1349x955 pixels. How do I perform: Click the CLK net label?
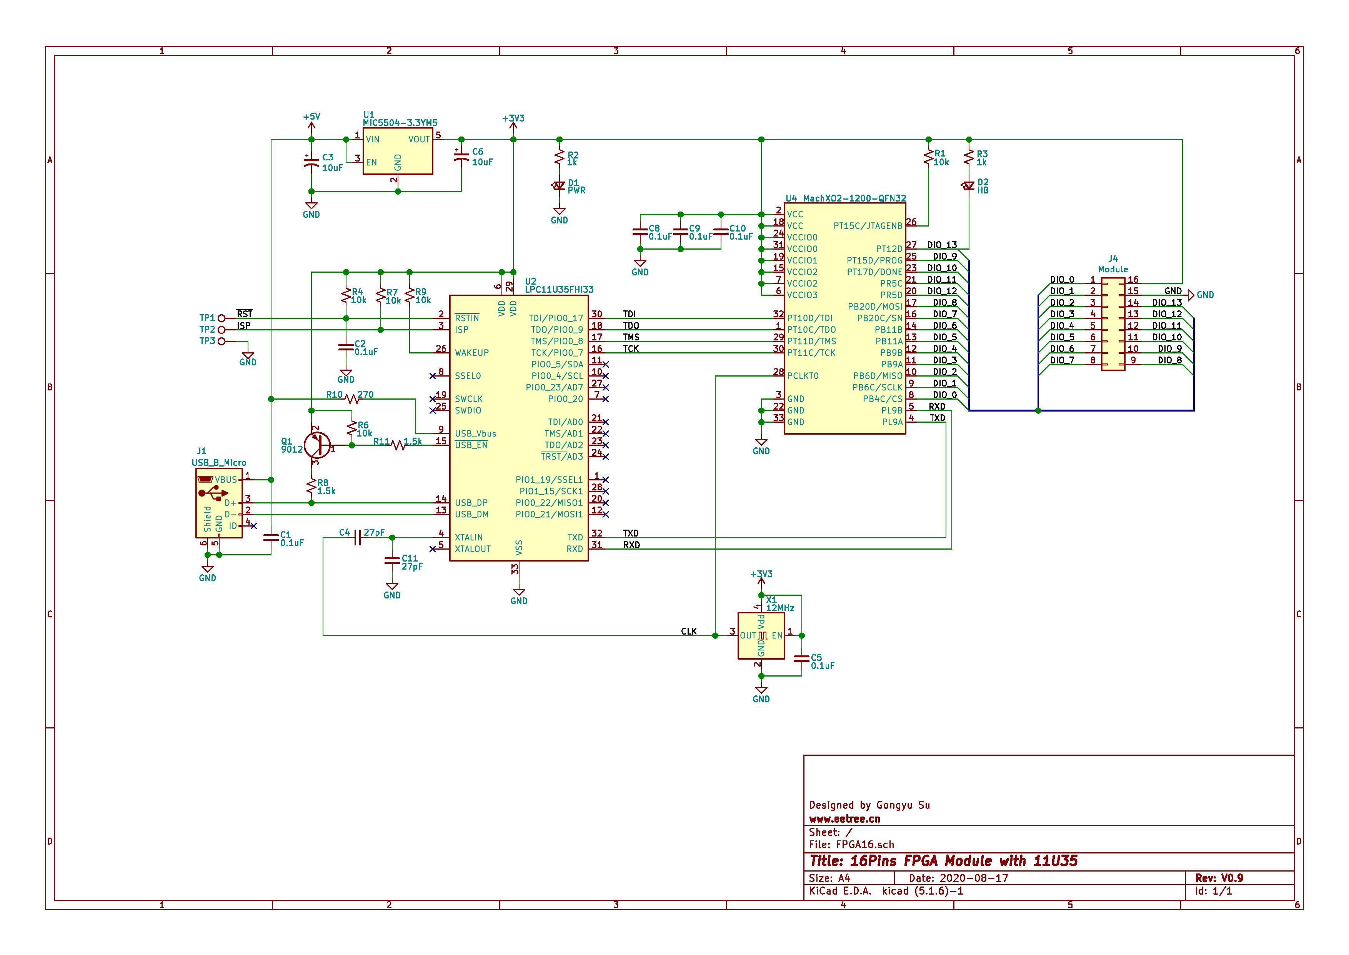pyautogui.click(x=688, y=631)
